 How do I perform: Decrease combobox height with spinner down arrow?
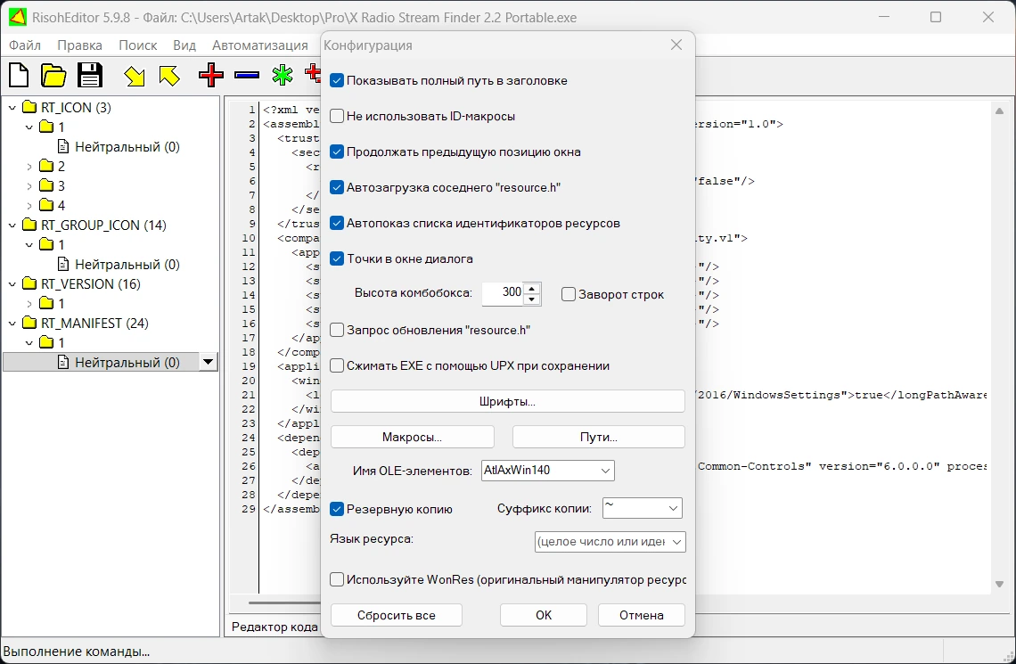(x=532, y=299)
